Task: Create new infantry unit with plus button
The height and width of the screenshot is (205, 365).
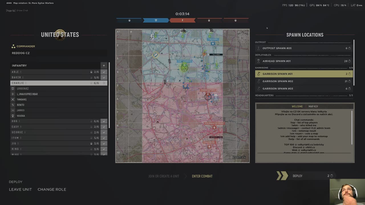Action: [x=104, y=65]
